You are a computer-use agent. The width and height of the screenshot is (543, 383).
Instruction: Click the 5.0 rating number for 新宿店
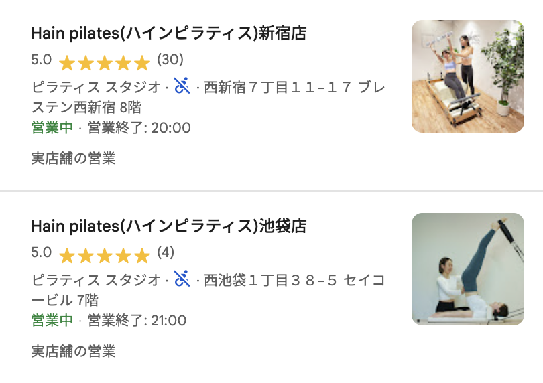pos(42,60)
